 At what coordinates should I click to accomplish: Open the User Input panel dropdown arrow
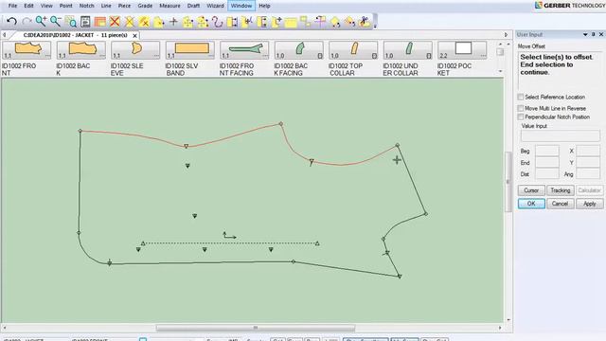[585, 34]
